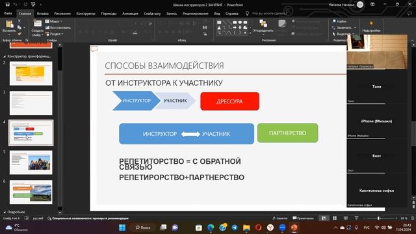Select the right arrow shape in gallery
This screenshot has width=416, height=234.
[235, 27]
